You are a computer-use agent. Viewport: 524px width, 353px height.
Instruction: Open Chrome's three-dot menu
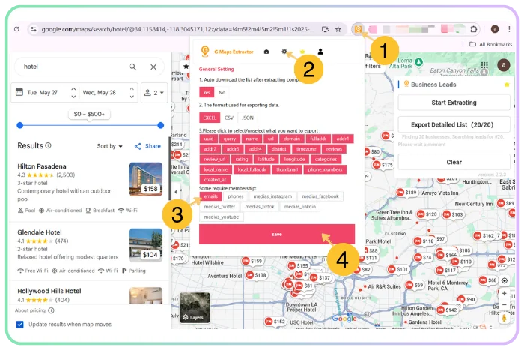pos(509,29)
